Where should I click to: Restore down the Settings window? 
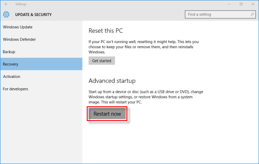(241, 4)
